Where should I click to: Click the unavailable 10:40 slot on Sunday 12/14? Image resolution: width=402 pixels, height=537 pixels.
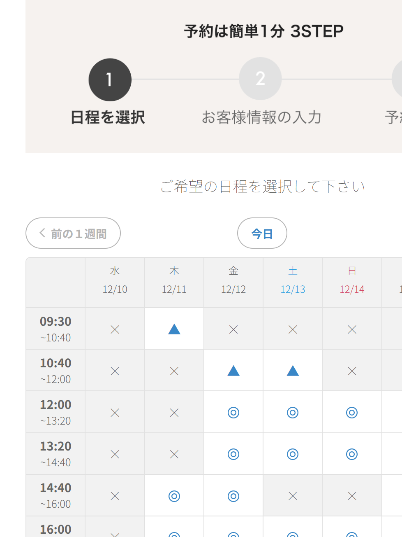352,371
